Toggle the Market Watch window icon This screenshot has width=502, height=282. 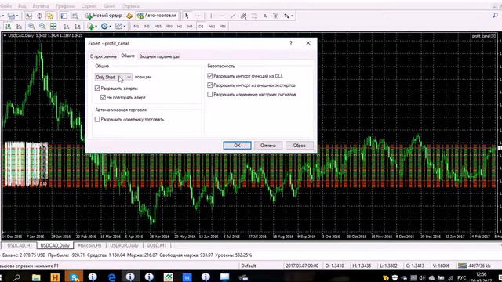(x=28, y=16)
